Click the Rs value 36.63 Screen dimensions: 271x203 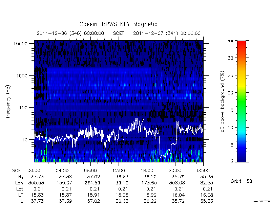(122, 177)
